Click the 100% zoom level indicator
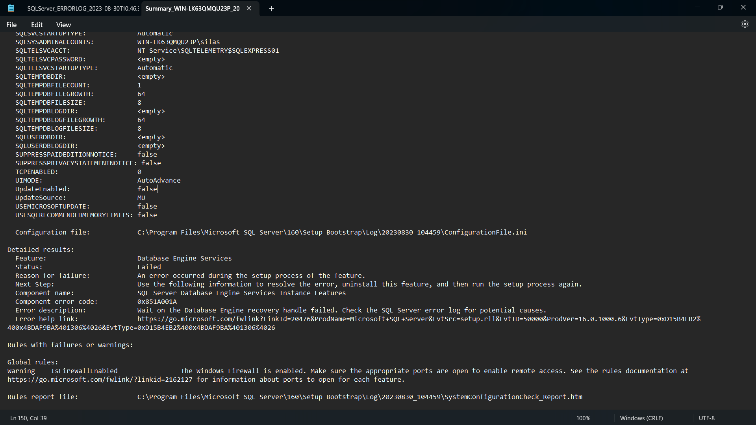The height and width of the screenshot is (425, 756). pyautogui.click(x=583, y=418)
